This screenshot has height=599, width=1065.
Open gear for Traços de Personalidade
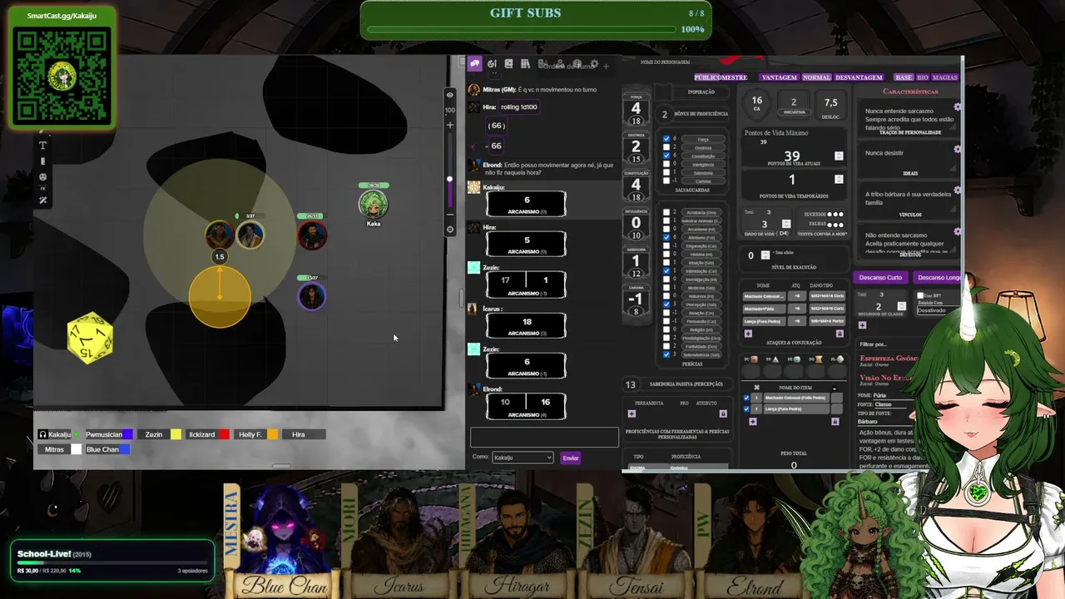point(958,107)
